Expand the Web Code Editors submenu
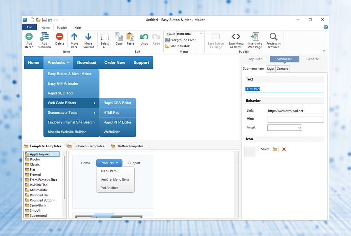This screenshot has height=236, width=351. [71, 103]
